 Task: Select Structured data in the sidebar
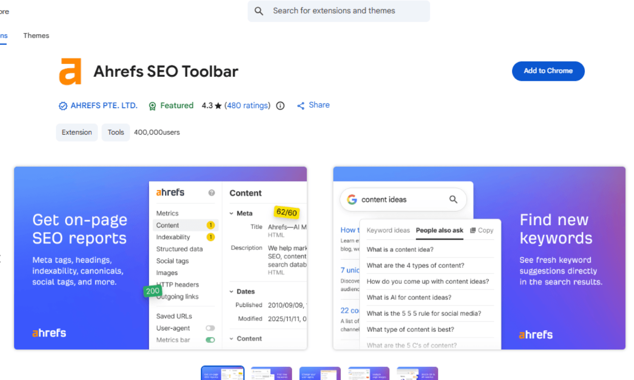pos(180,249)
